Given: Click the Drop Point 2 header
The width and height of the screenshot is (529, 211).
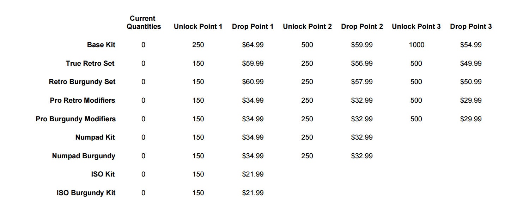Looking at the screenshot, I should point(362,27).
